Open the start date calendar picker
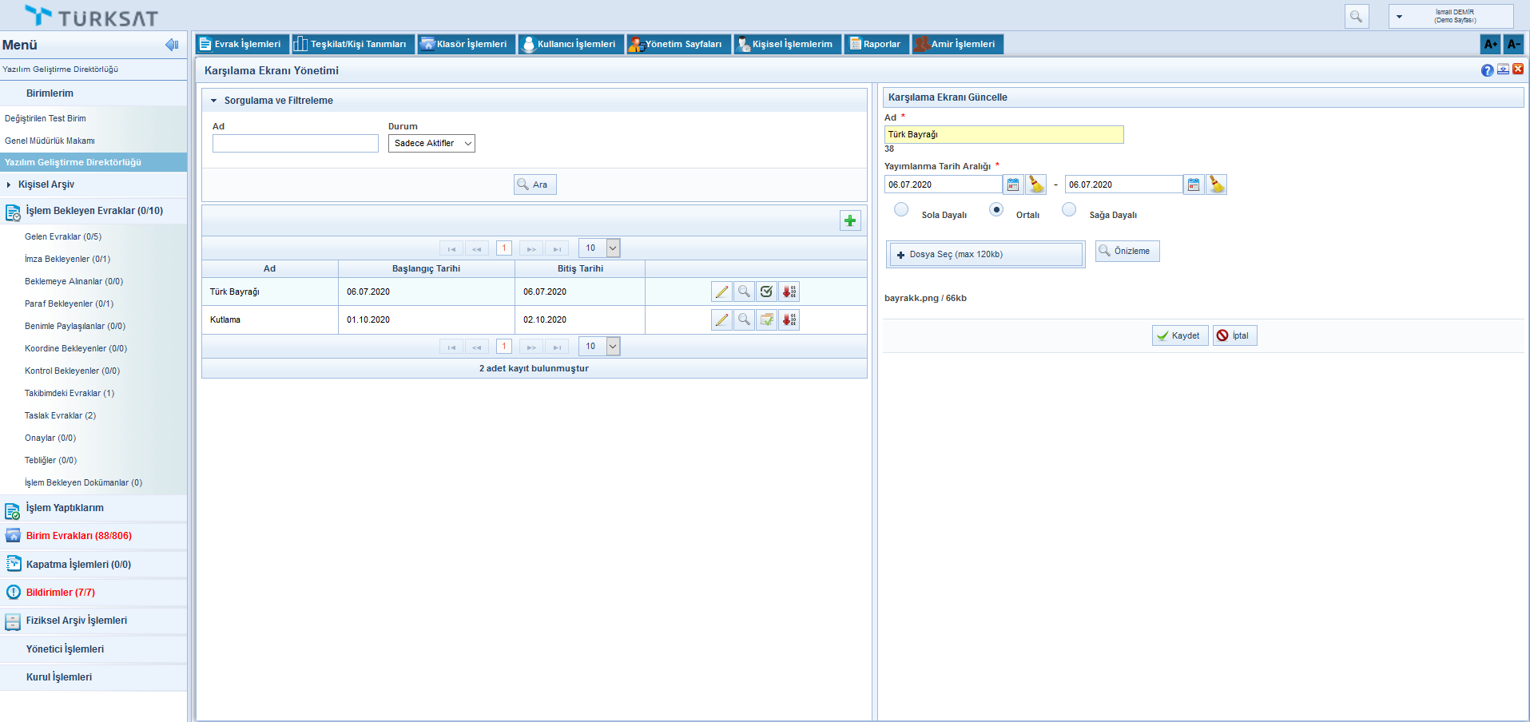This screenshot has width=1530, height=722. pos(1013,184)
